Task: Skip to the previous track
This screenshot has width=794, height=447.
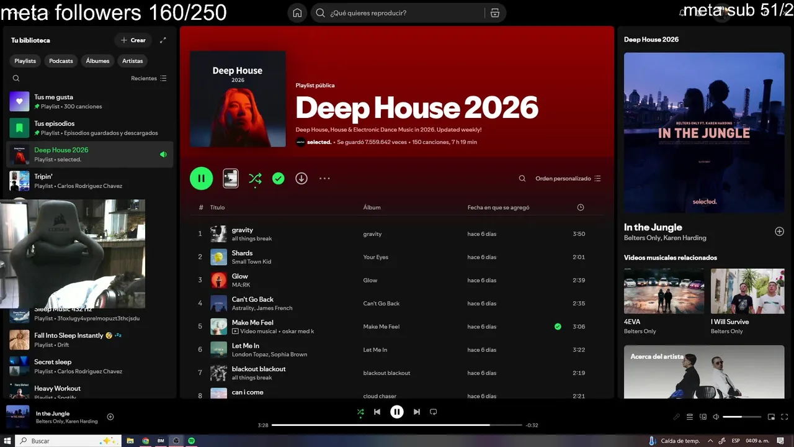Action: click(377, 412)
